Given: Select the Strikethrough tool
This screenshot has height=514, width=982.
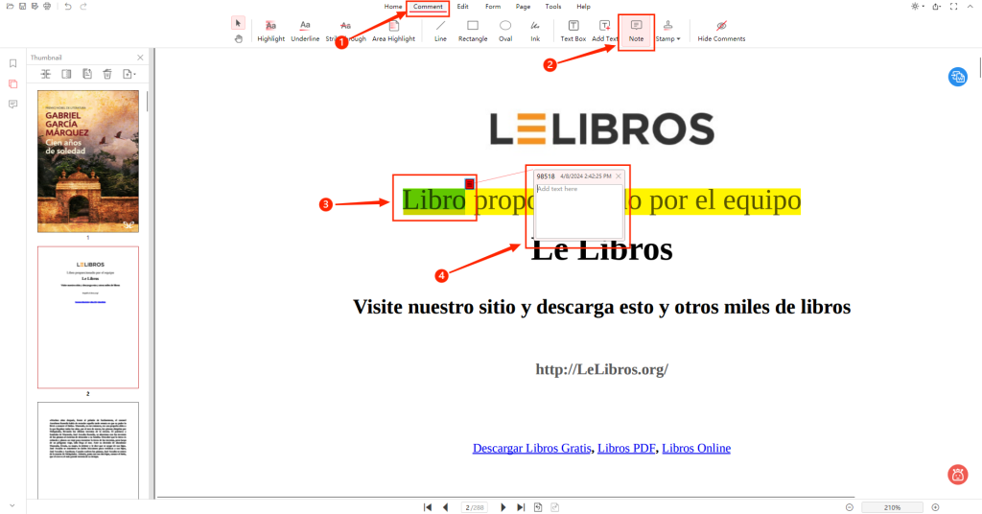Looking at the screenshot, I should [x=345, y=32].
